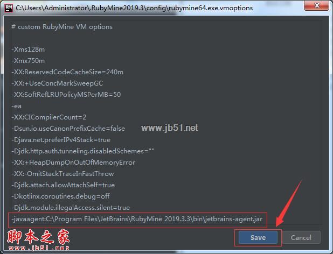The width and height of the screenshot is (333, 254).
Task: Click the preferIPv4Stack=true line
Action: pos(61,140)
